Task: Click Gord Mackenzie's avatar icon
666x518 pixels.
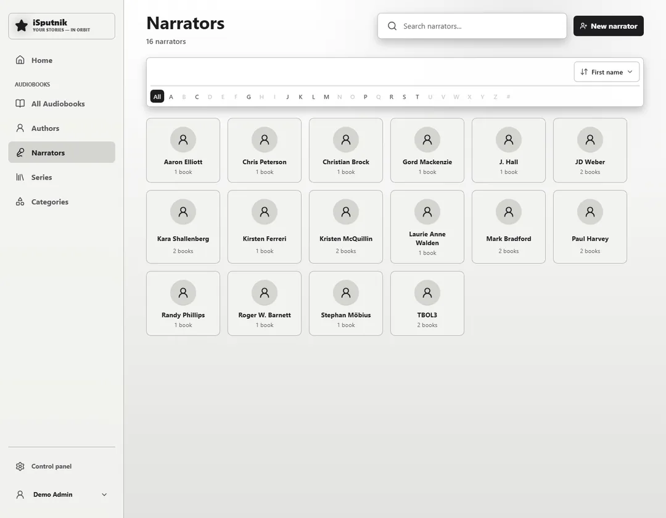Action: click(427, 139)
